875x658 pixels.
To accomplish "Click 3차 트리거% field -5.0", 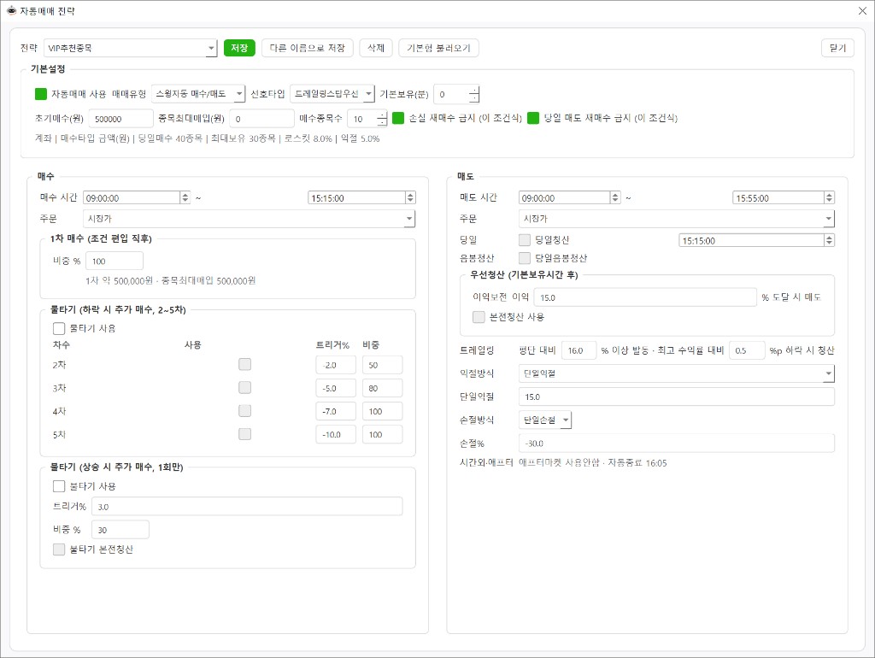I will tap(335, 389).
